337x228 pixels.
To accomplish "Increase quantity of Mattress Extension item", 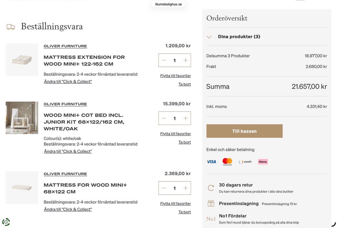I will 185,60.
